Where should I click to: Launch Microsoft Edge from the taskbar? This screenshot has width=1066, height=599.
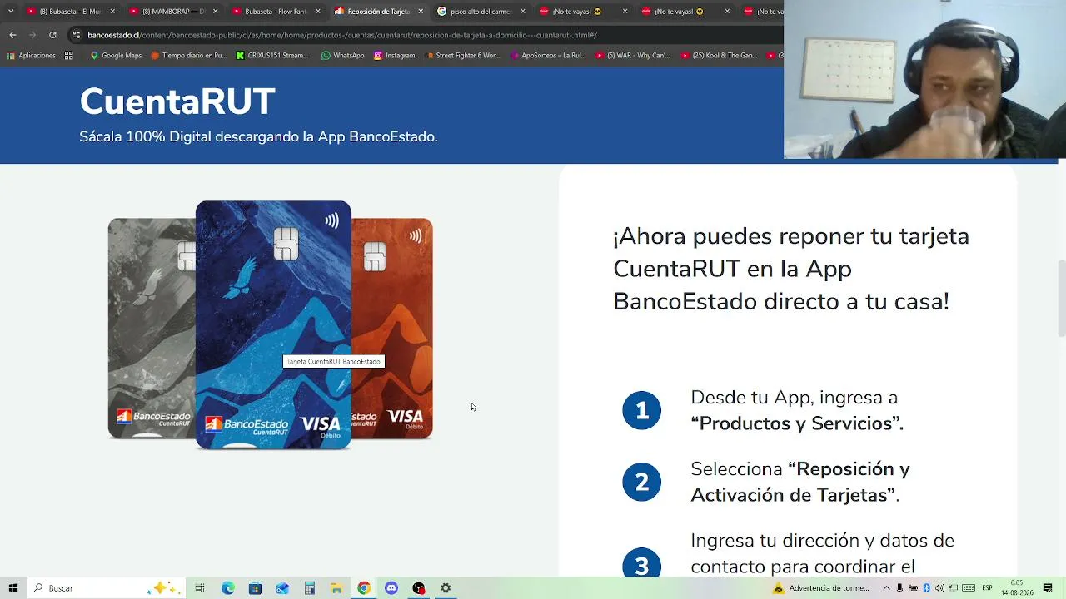coord(227,588)
